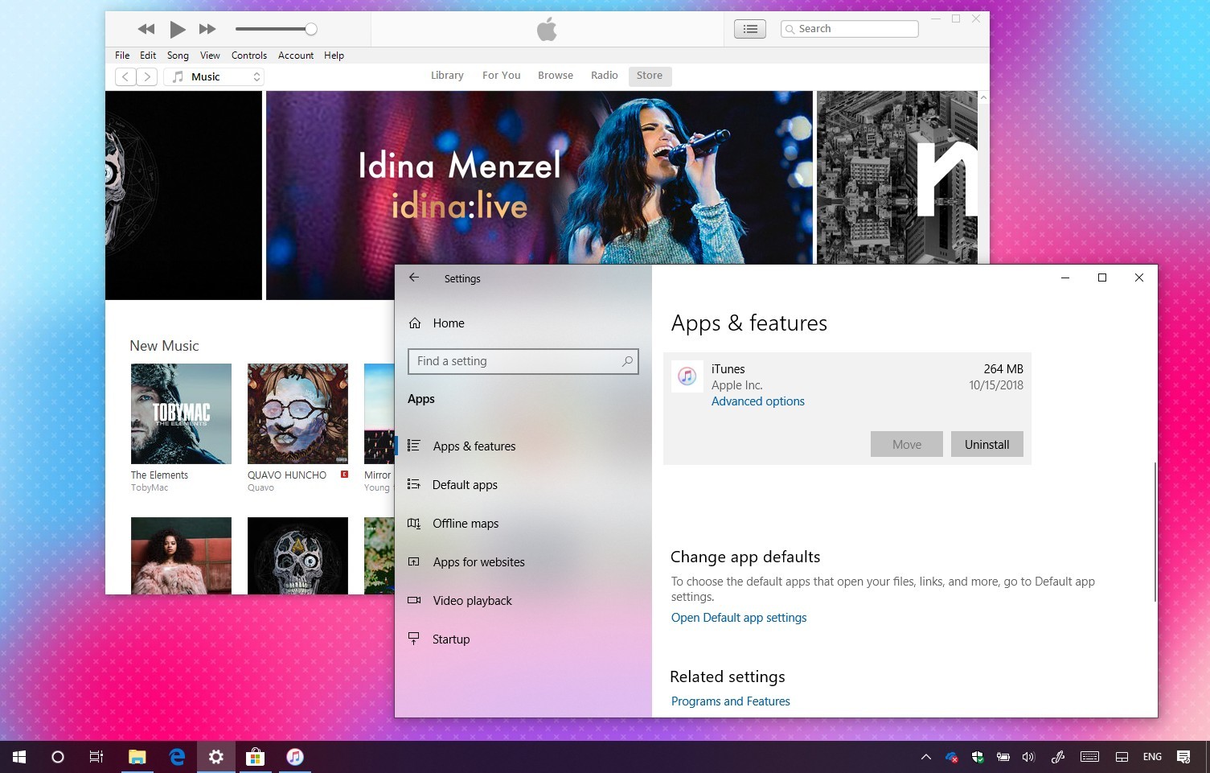This screenshot has width=1210, height=773.
Task: Click the Move button for iTunes
Action: pyautogui.click(x=906, y=445)
